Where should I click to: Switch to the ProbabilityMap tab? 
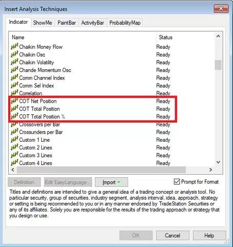(x=125, y=23)
